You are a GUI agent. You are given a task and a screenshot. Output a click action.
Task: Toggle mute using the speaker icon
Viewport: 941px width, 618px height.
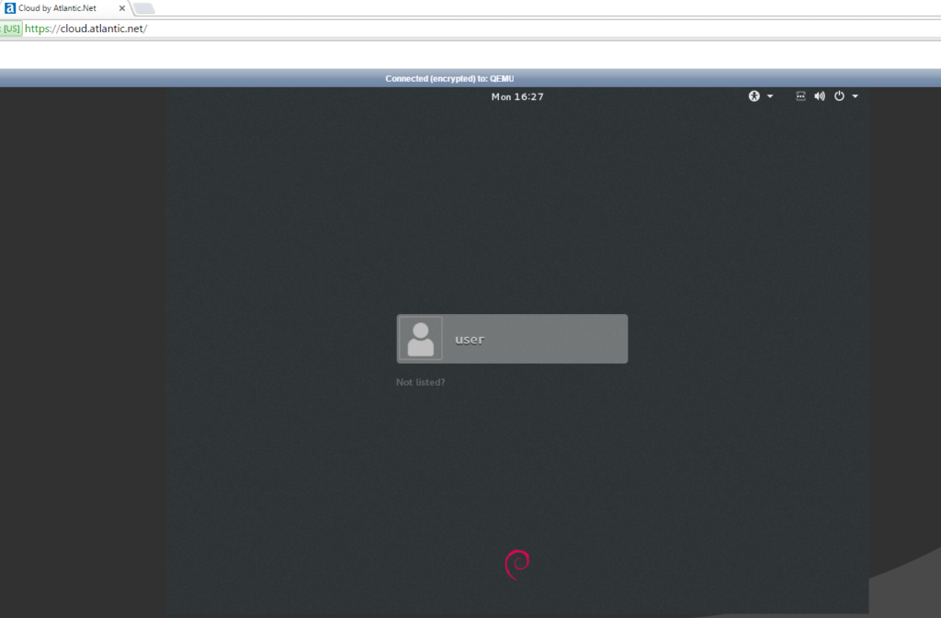[820, 96]
